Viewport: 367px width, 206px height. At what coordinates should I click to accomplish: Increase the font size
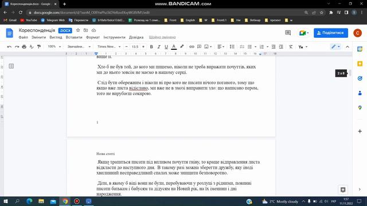point(143,47)
